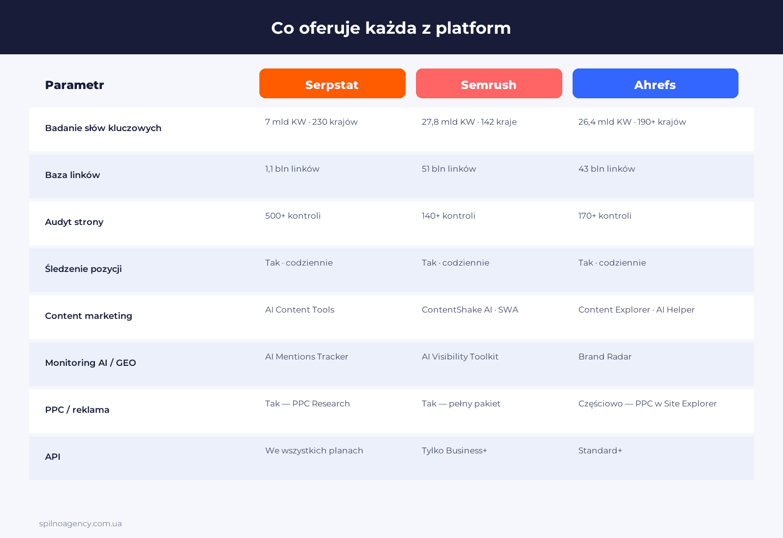Click 'Tak · codziennie' in Serpstat column
This screenshot has height=538, width=783.
pos(299,263)
